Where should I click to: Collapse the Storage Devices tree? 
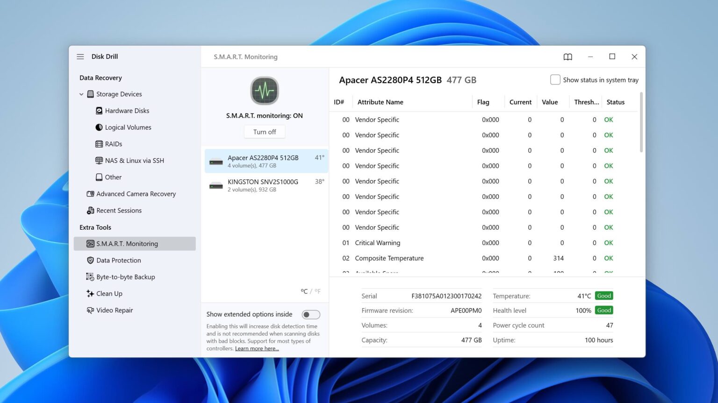(81, 94)
